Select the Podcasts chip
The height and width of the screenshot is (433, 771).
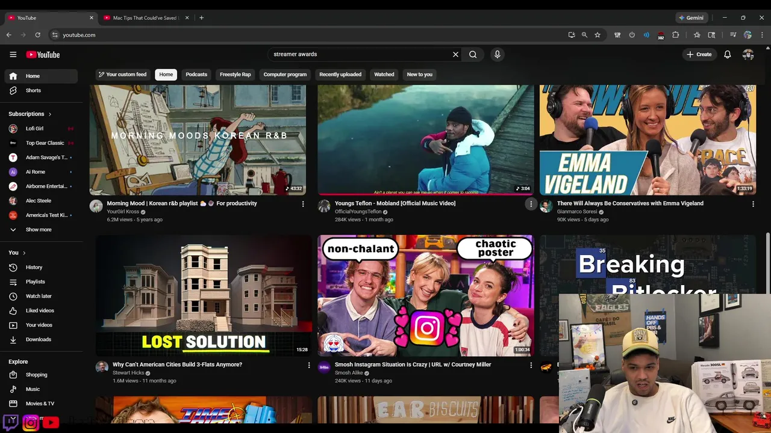click(x=196, y=75)
